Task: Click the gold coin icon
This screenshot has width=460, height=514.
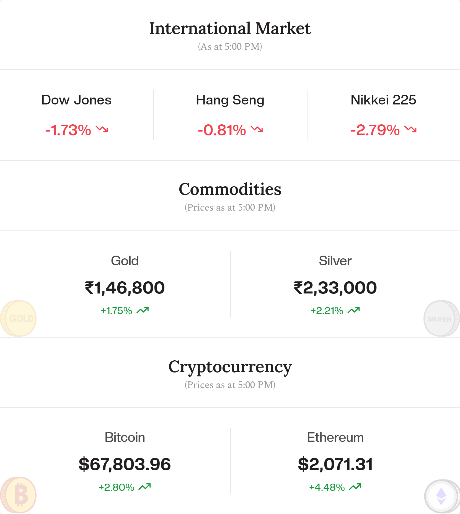Action: coord(18,318)
